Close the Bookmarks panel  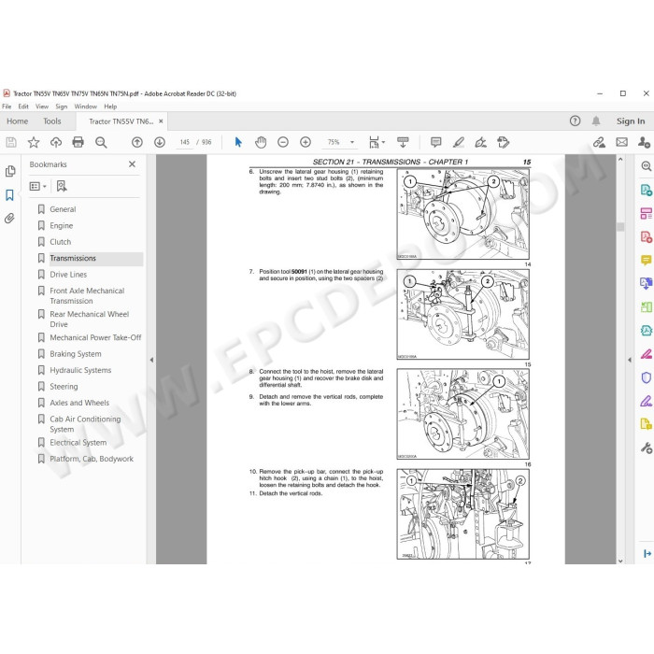coord(133,164)
